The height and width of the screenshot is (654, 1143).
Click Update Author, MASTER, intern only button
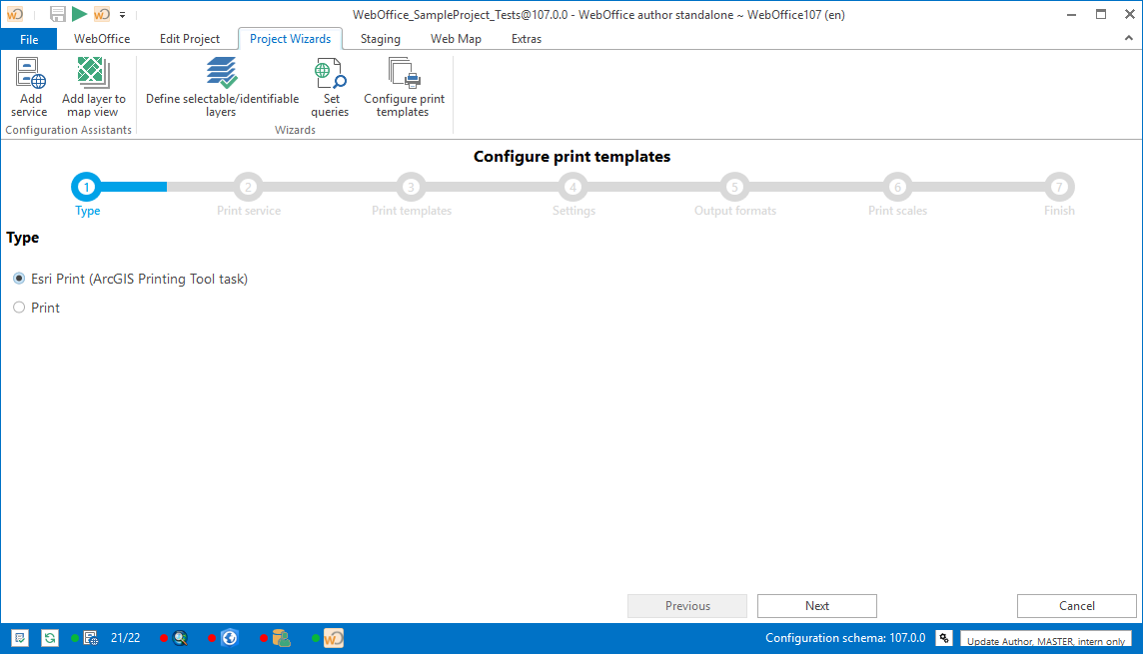[x=1046, y=641]
